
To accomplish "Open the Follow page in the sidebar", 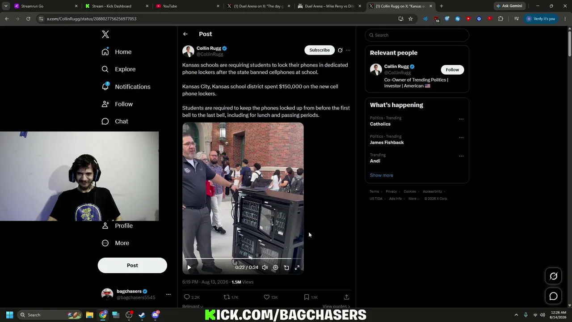I will click(x=117, y=104).
